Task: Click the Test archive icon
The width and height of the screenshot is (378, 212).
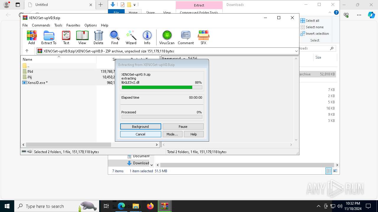Action: click(66, 37)
